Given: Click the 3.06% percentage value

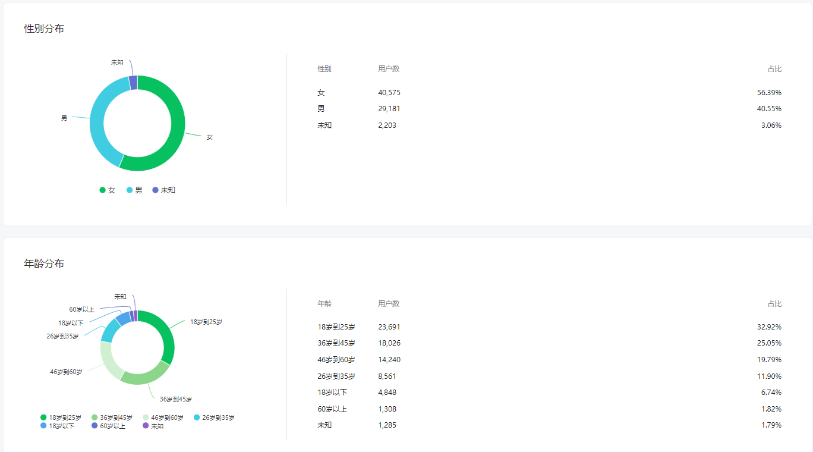Looking at the screenshot, I should (771, 125).
